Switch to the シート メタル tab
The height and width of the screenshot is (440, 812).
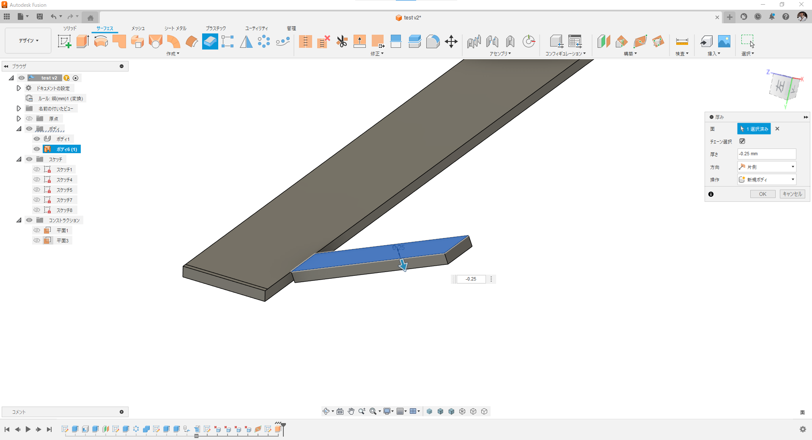(x=176, y=28)
